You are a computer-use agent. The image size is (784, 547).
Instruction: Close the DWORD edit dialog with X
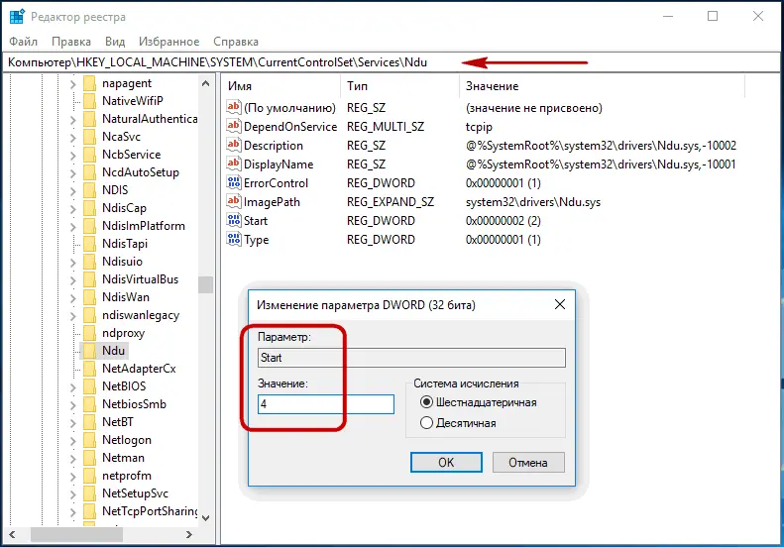tap(560, 304)
